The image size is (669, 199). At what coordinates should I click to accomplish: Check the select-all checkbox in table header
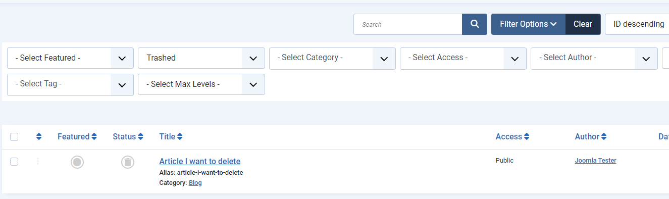point(14,137)
